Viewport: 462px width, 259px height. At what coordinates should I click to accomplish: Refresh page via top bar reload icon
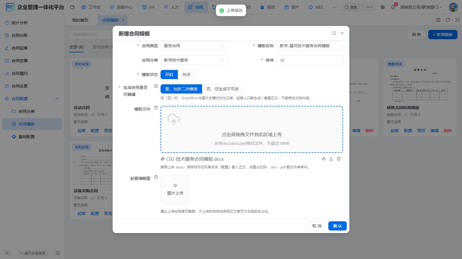[72, 7]
